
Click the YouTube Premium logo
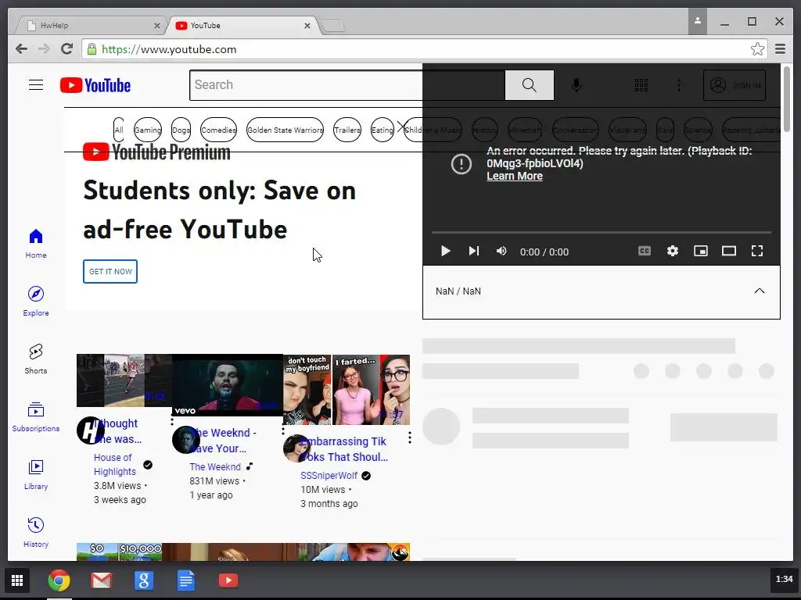(x=156, y=152)
